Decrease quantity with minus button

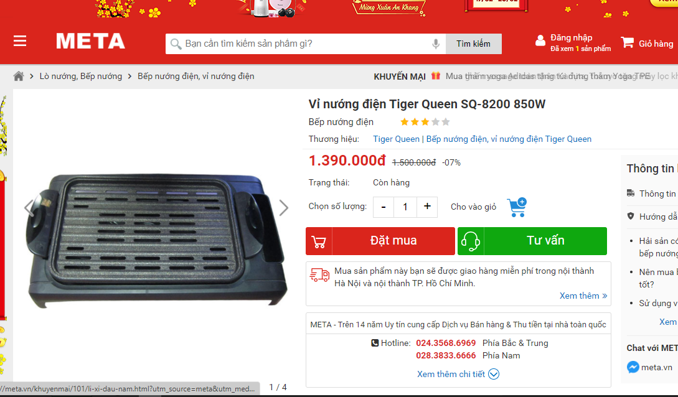click(x=383, y=207)
